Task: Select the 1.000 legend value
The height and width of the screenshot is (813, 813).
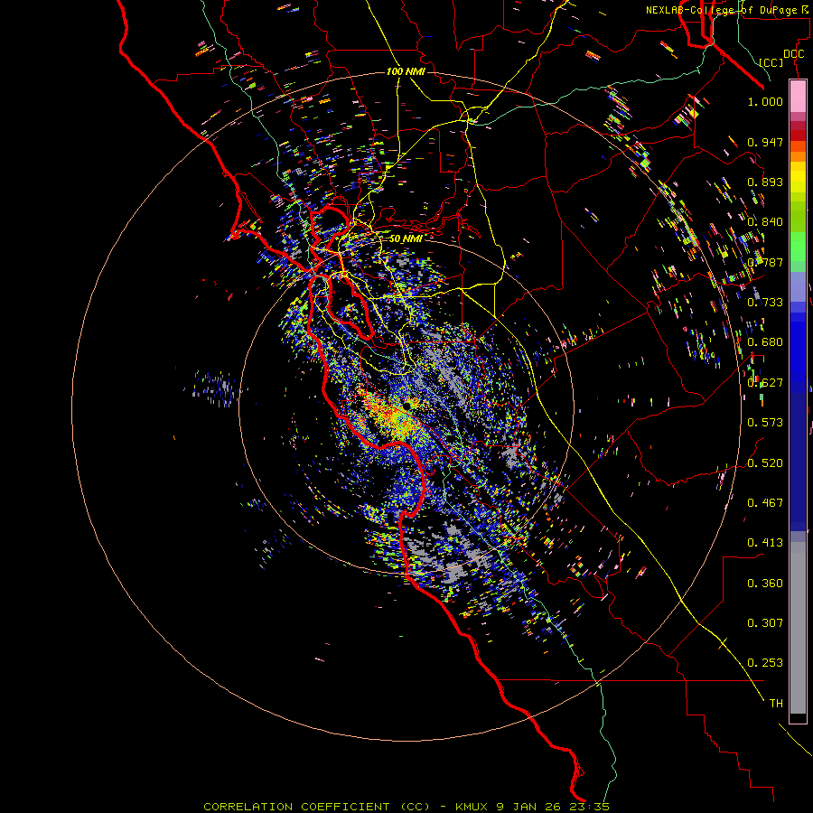Action: coord(765,101)
